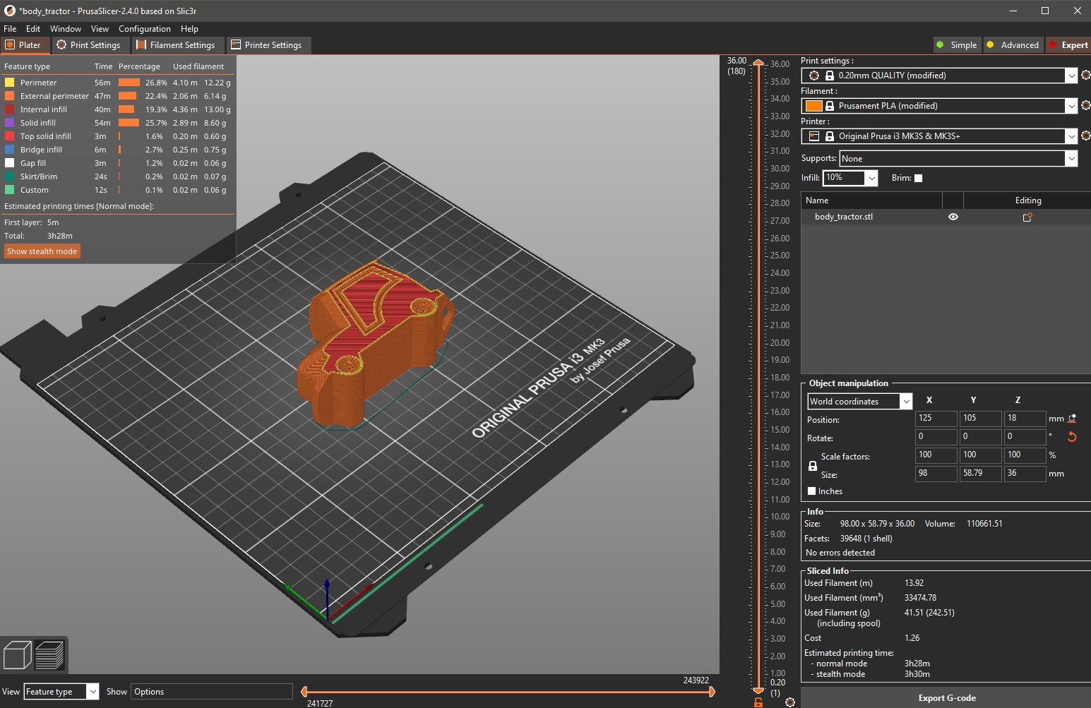Select Advanced mode

1013,44
